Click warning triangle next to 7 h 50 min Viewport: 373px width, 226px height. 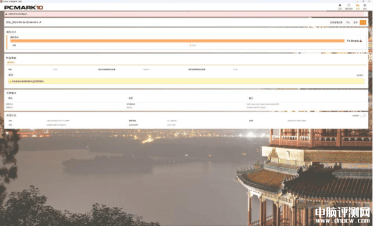tap(361, 41)
